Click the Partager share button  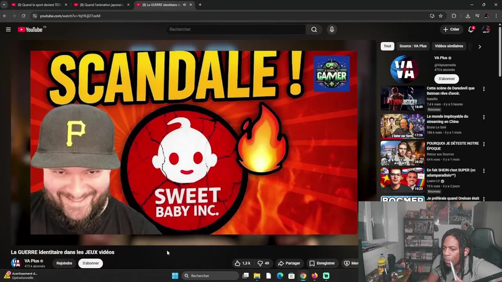pos(289,263)
